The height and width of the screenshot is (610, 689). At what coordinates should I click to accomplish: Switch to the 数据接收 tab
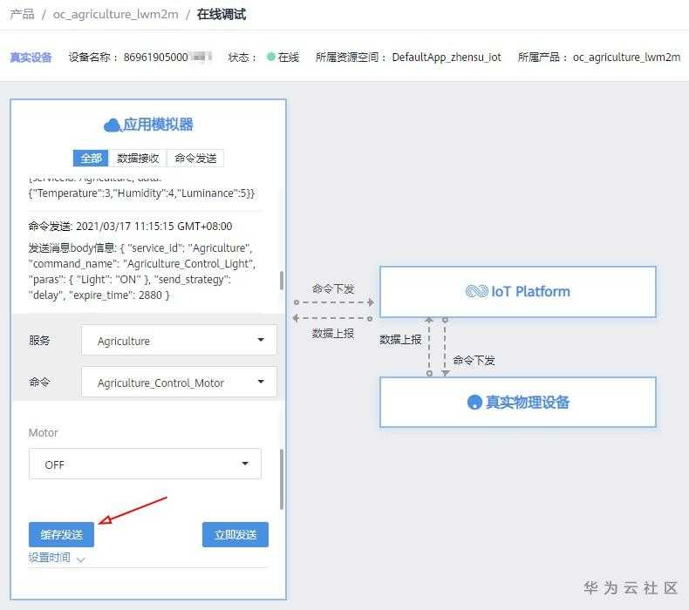point(138,158)
